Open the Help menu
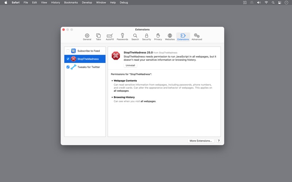The image size is (292, 182). click(x=113, y=3)
